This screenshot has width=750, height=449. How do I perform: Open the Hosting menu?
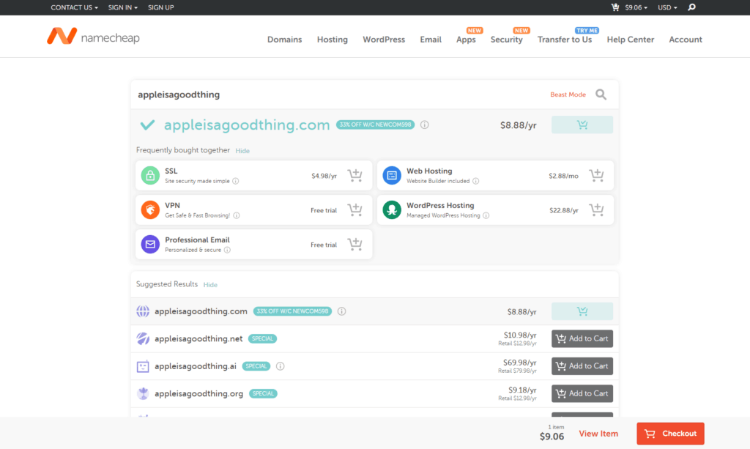332,40
